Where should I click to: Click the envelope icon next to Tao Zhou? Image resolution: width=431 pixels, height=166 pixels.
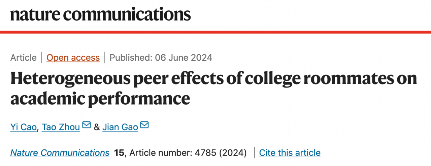pyautogui.click(x=87, y=125)
